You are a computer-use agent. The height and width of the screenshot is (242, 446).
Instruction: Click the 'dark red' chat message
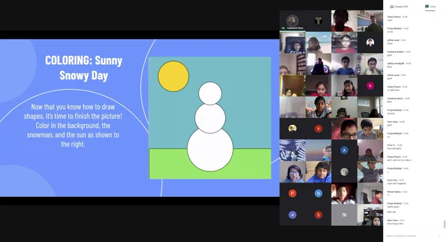tap(392, 212)
